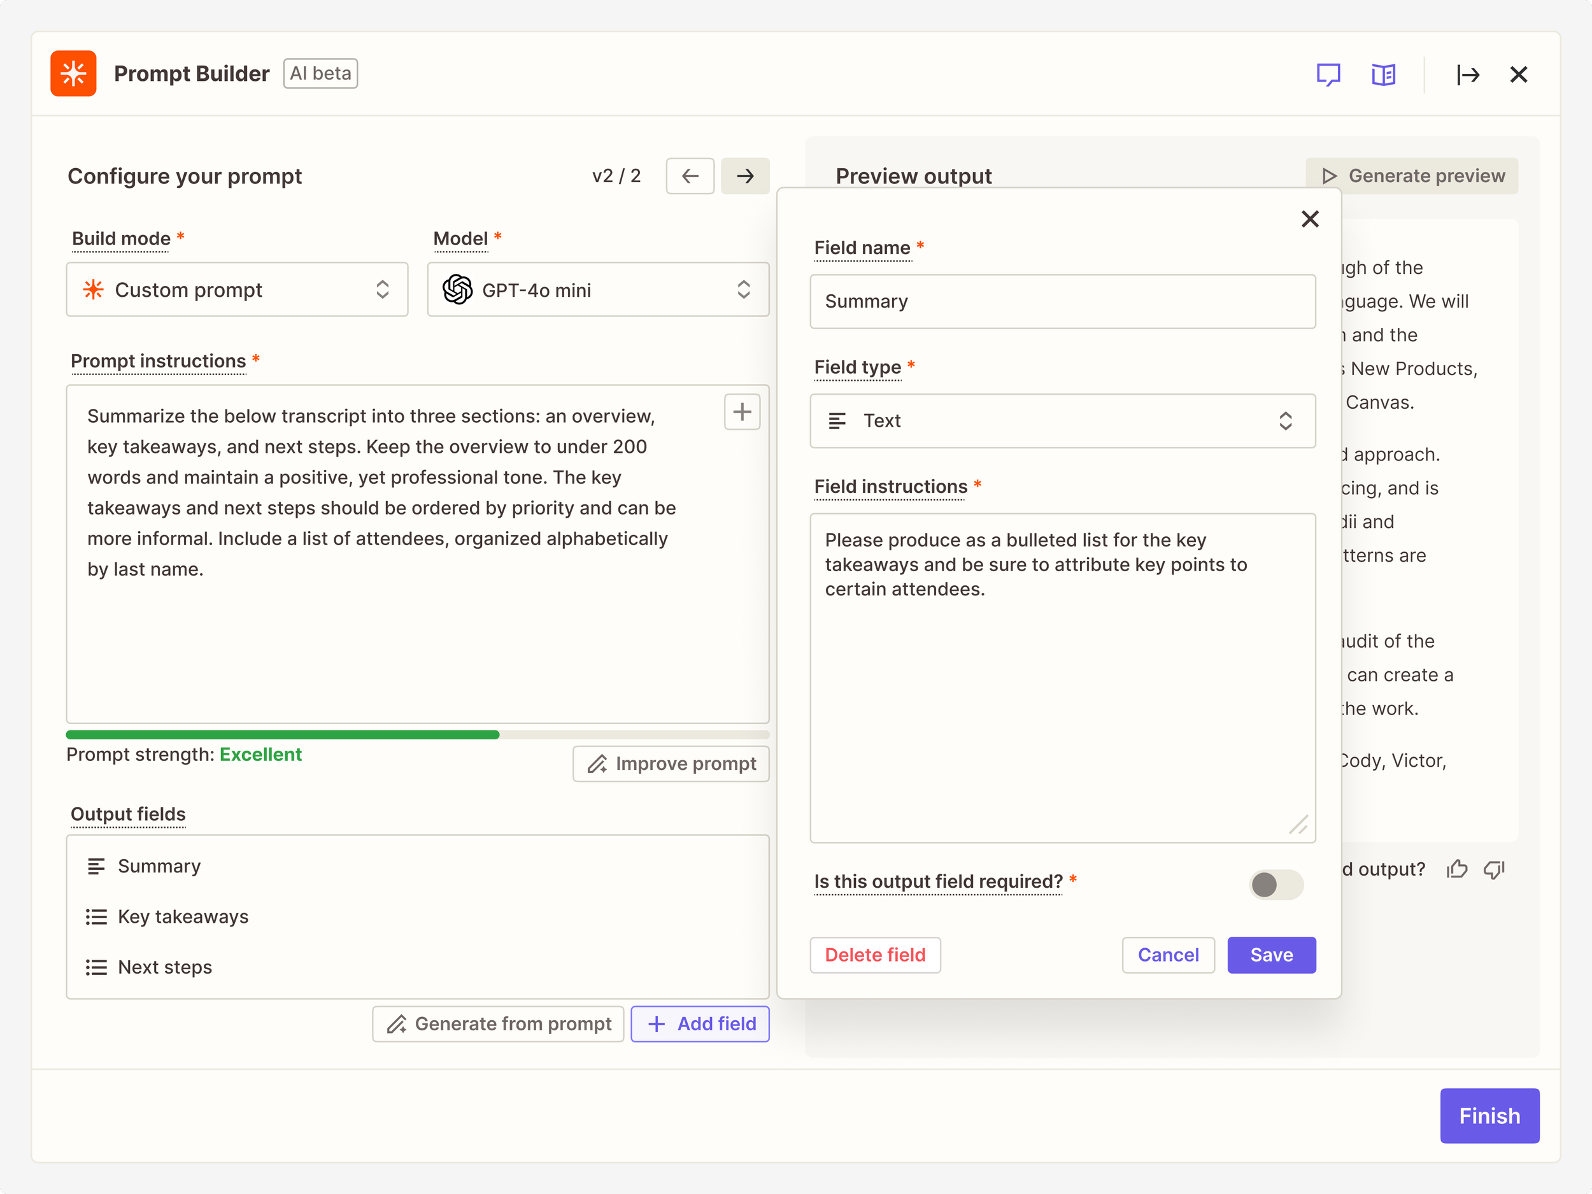Select the Next steps output field
Image resolution: width=1592 pixels, height=1194 pixels.
click(165, 967)
